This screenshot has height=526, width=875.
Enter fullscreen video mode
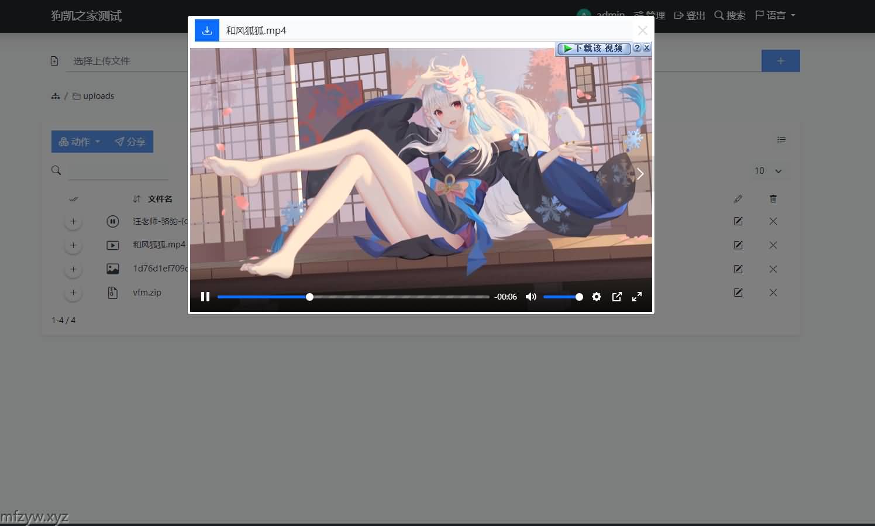[637, 297]
